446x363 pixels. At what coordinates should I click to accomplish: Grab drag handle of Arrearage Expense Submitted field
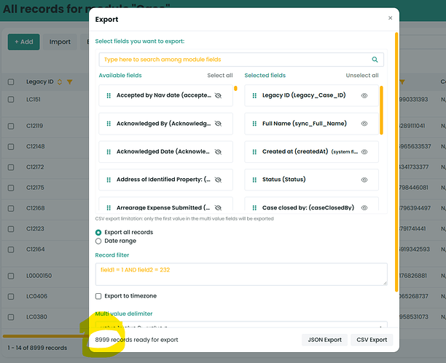tap(109, 207)
